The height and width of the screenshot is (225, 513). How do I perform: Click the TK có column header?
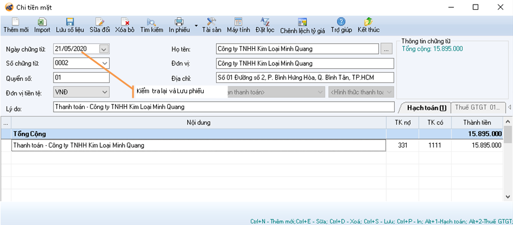click(435, 123)
